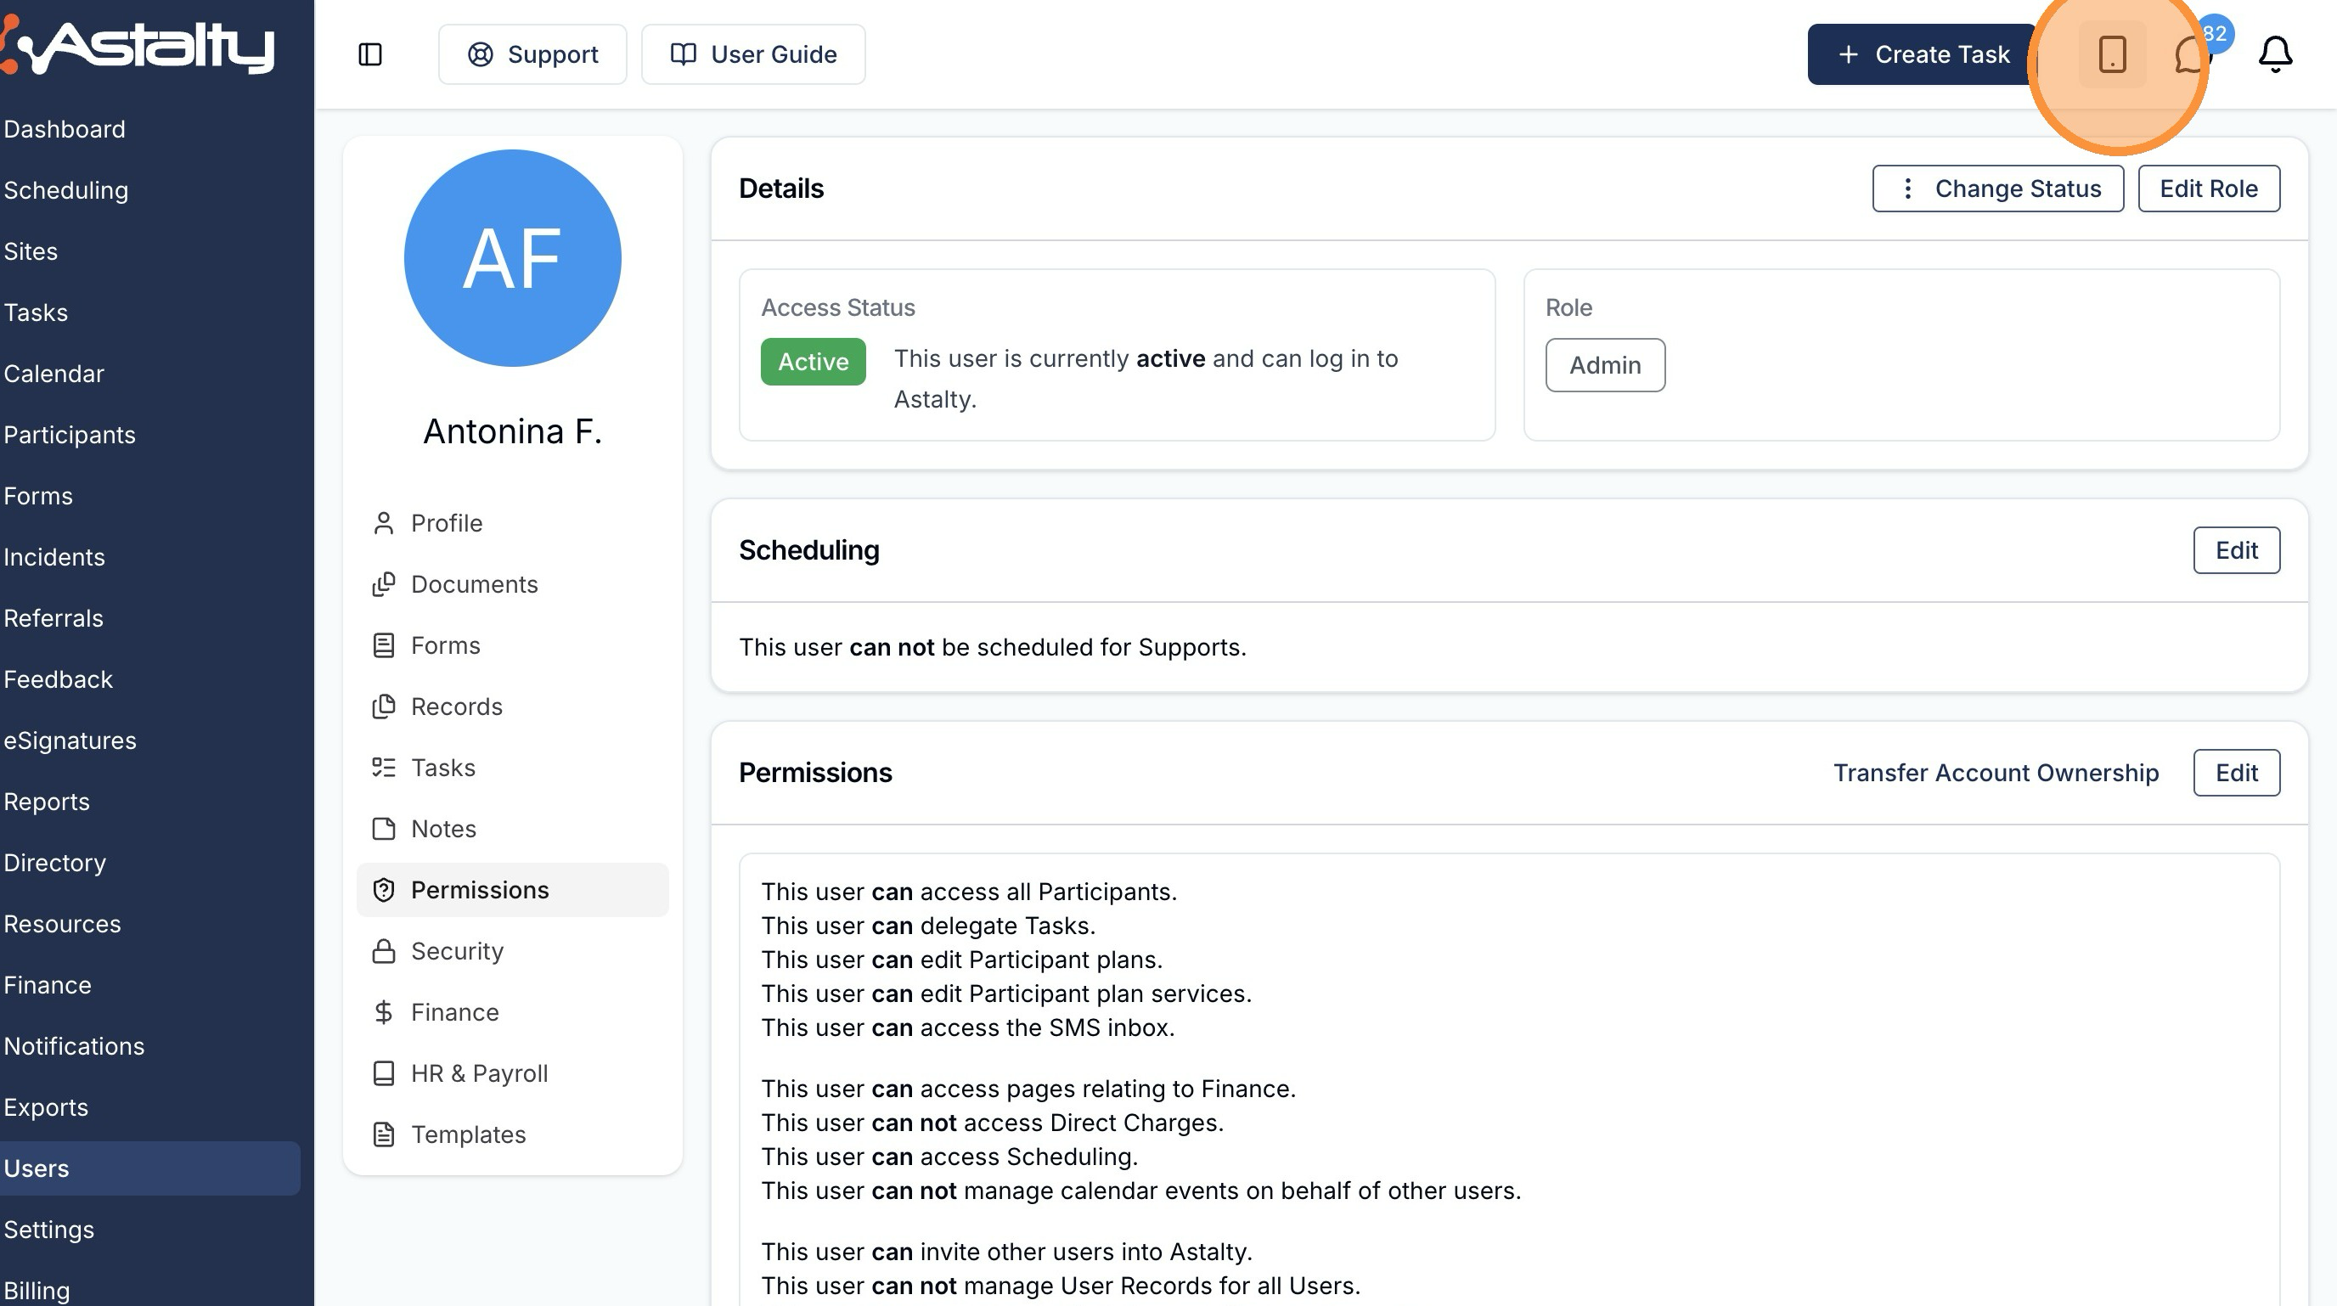Click the Admin role badge
The height and width of the screenshot is (1306, 2337).
(1605, 365)
